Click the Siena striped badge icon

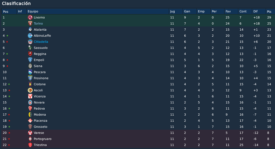click(x=30, y=66)
